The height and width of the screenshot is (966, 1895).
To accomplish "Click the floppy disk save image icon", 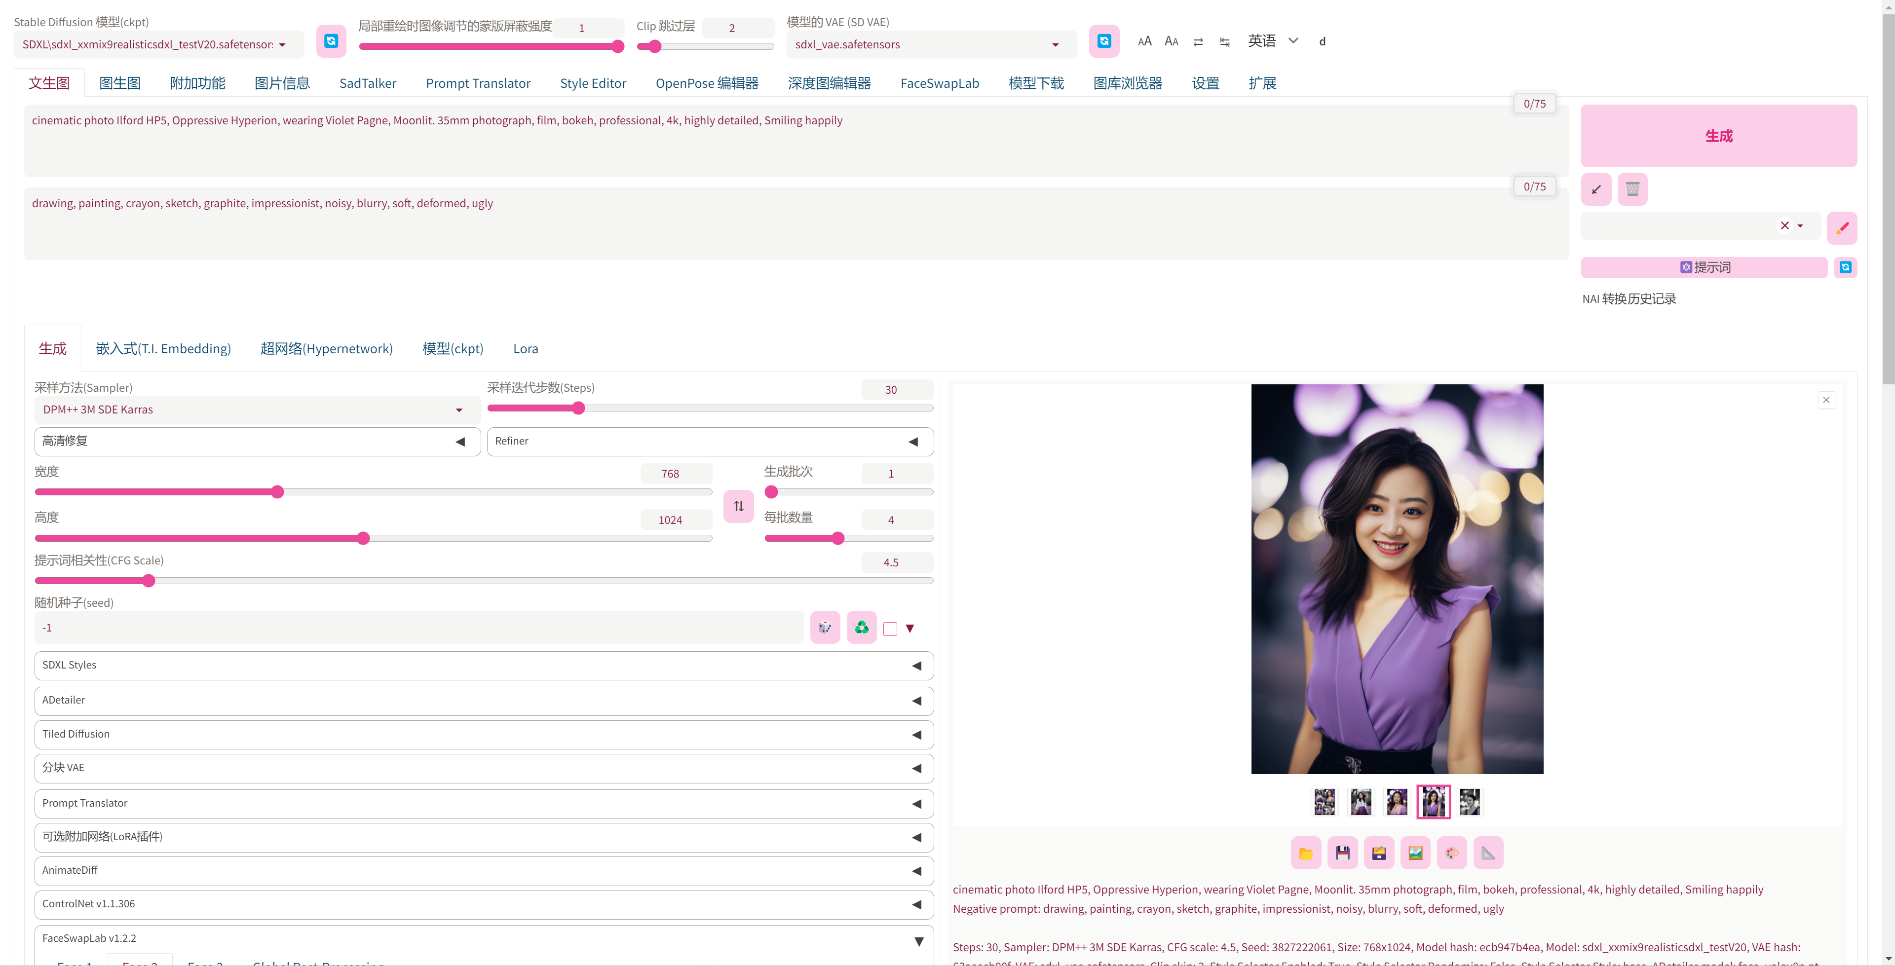I will pyautogui.click(x=1342, y=853).
